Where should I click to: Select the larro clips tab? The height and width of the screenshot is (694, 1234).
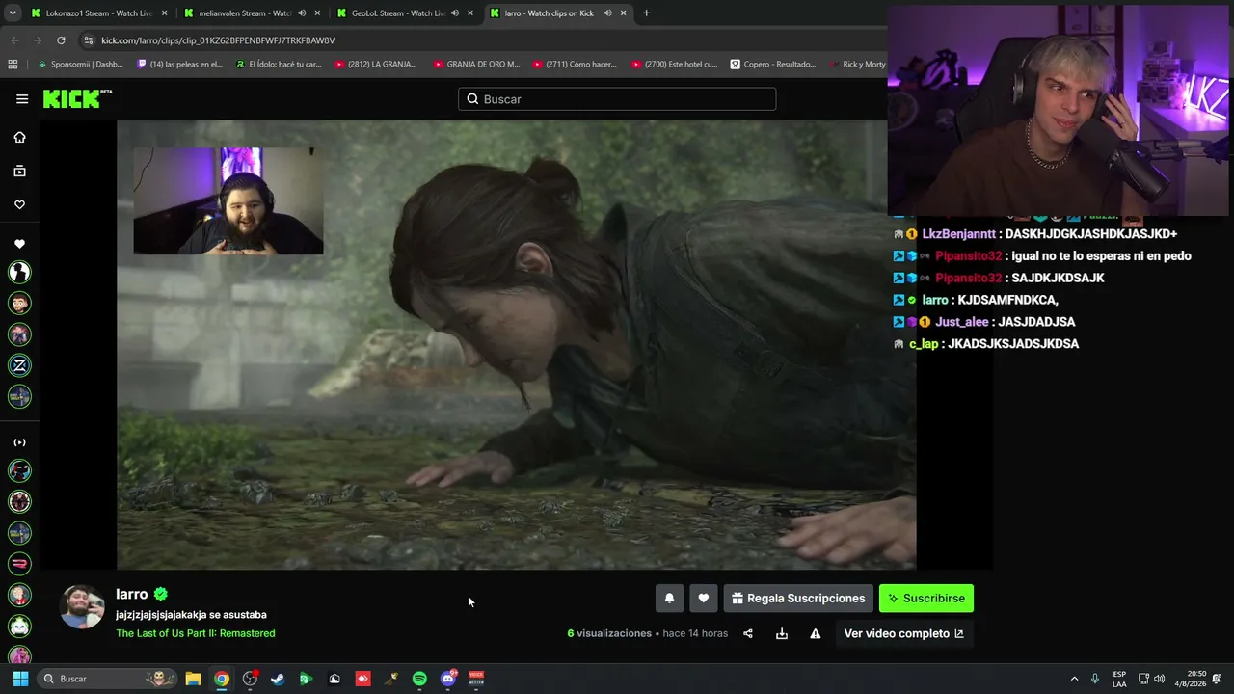point(549,13)
